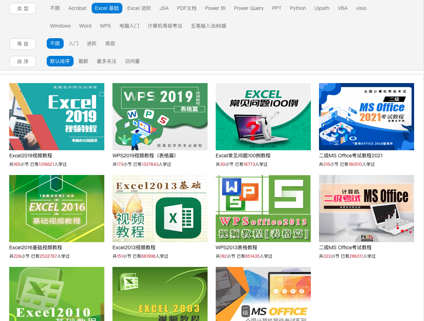Image resolution: width=424 pixels, height=321 pixels.
Task: Choose the PPT category
Action: [277, 8]
